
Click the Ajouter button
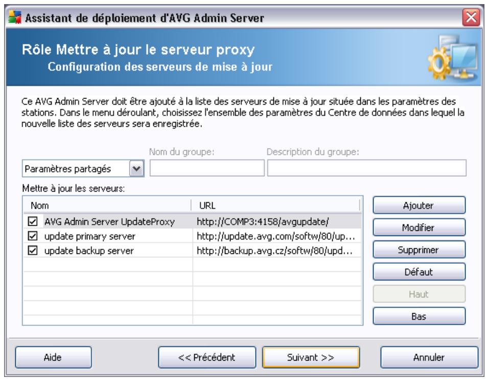[419, 205]
